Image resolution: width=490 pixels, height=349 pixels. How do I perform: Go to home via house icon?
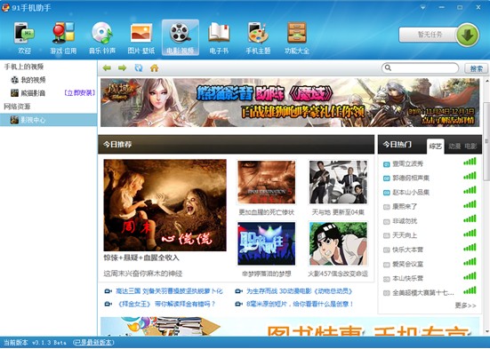[x=155, y=67]
